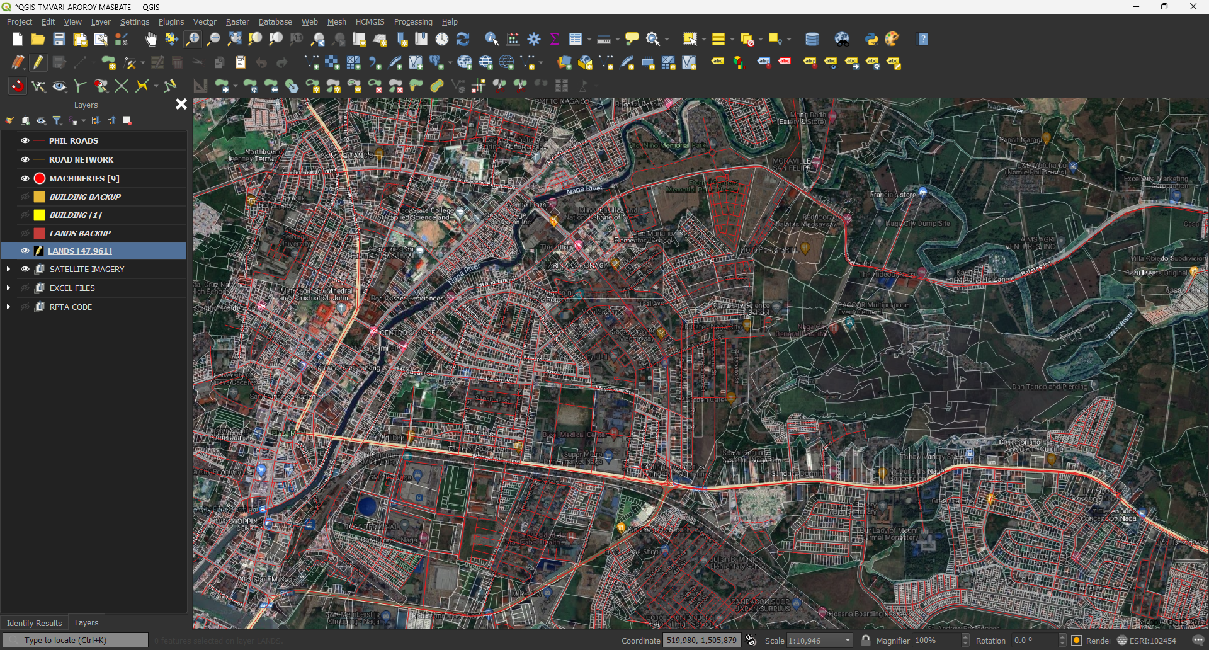1209x650 pixels.
Task: Expand the SATELLITE IMAGERY group
Action: [8, 269]
